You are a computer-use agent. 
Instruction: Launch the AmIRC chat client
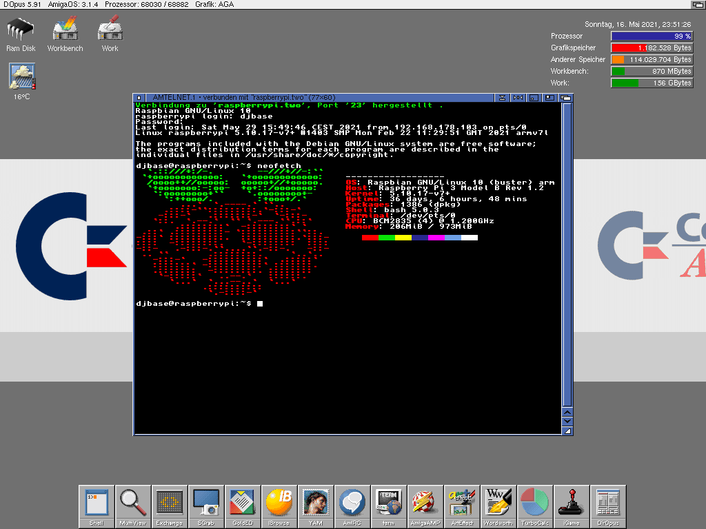click(x=352, y=506)
